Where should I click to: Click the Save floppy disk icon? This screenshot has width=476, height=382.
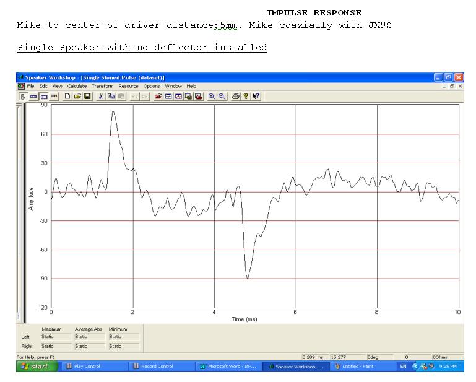click(87, 97)
